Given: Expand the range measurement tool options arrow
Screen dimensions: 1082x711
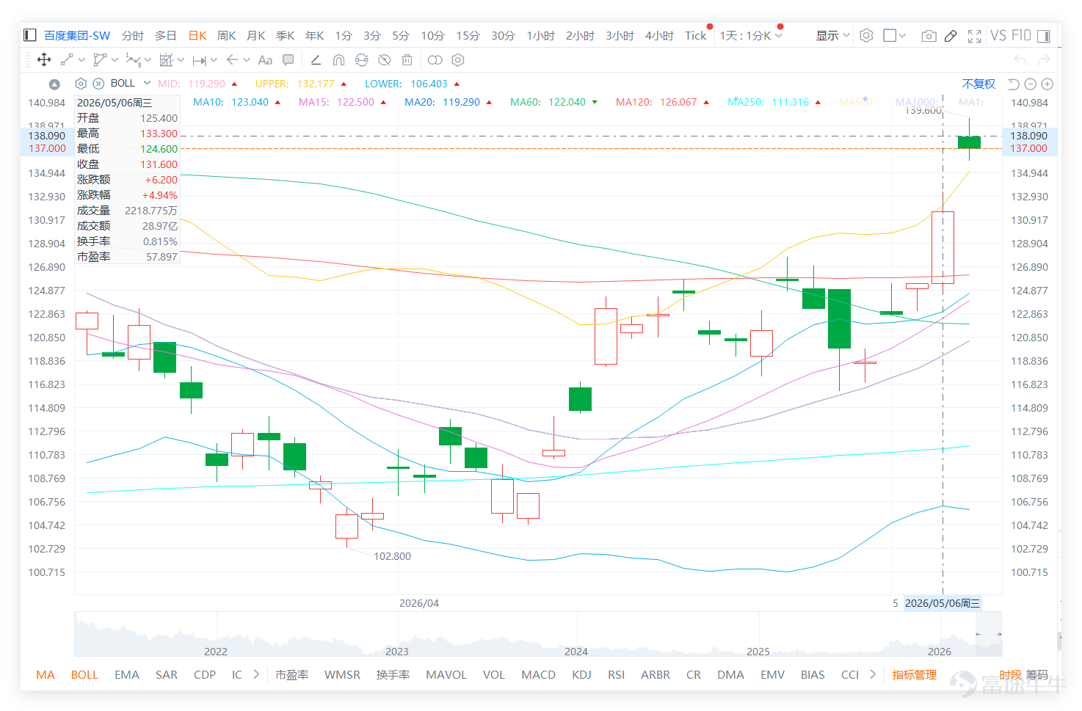Looking at the screenshot, I should pos(214,60).
